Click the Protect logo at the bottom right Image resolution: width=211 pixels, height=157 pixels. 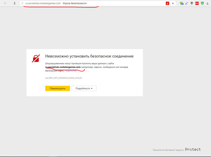pos(193,149)
